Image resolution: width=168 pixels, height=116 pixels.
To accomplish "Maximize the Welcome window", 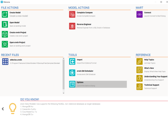I will 161,2.
